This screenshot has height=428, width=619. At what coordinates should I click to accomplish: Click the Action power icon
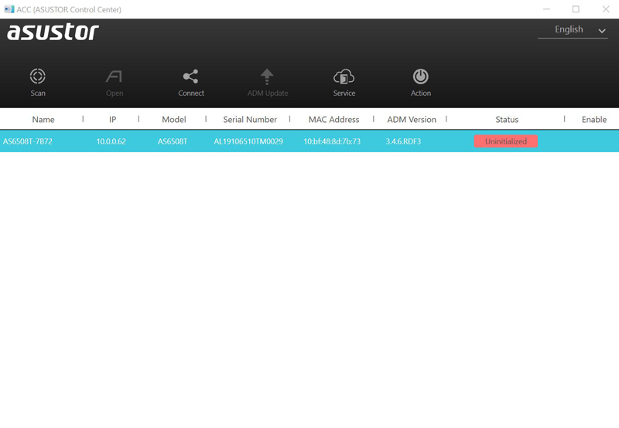pos(420,76)
